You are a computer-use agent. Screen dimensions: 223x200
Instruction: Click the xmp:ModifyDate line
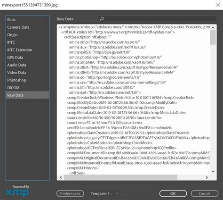[x=122, y=102]
